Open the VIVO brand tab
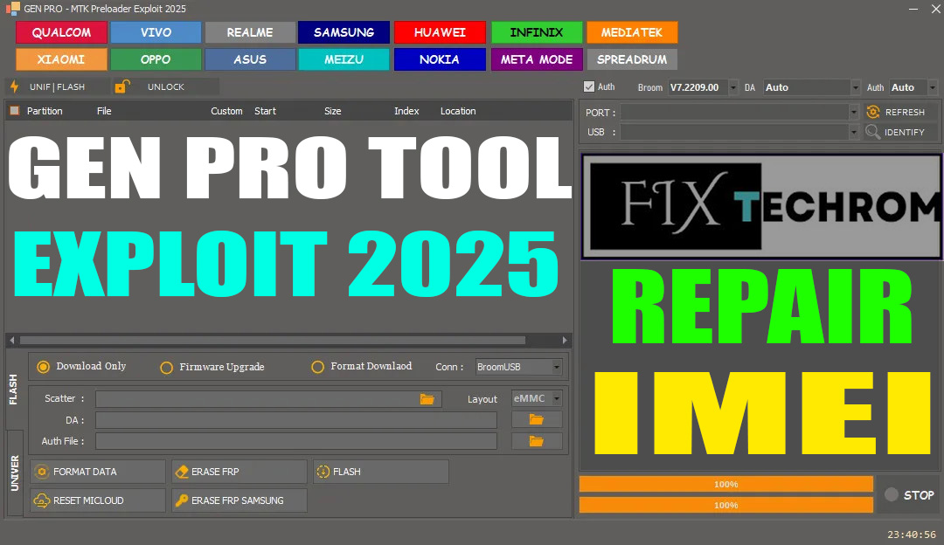The image size is (944, 545). (x=156, y=32)
